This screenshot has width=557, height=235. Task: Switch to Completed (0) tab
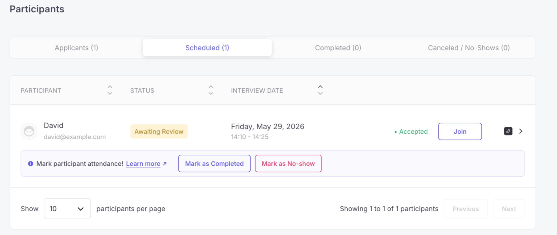pos(338,48)
